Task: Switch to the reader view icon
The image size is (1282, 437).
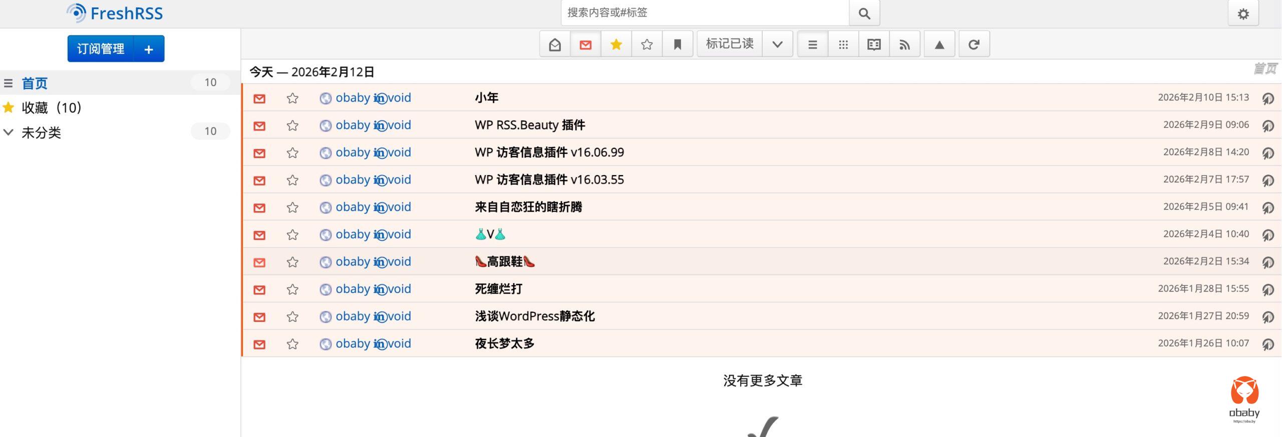Action: point(874,44)
